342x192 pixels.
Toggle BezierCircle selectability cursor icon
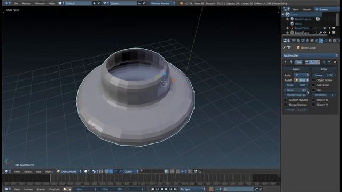(329, 28)
